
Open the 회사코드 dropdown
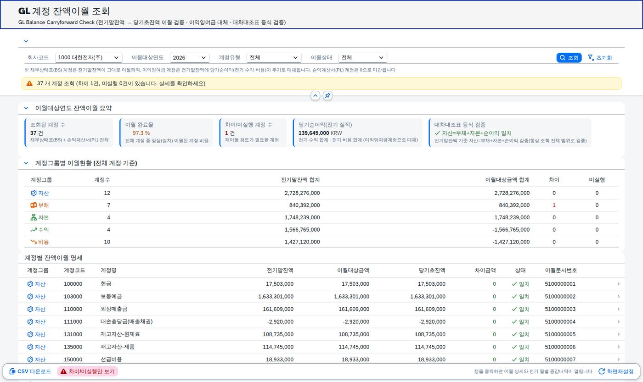tap(89, 58)
